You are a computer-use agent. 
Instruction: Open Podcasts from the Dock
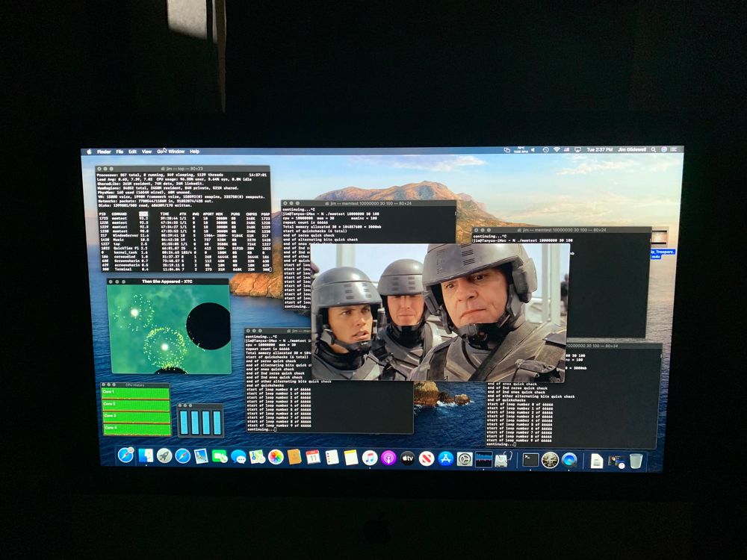point(388,458)
